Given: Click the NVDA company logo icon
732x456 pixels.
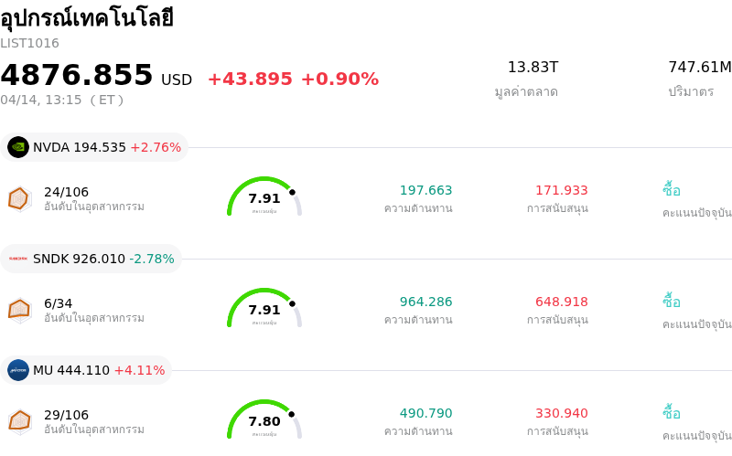Looking at the screenshot, I should pyautogui.click(x=18, y=147).
